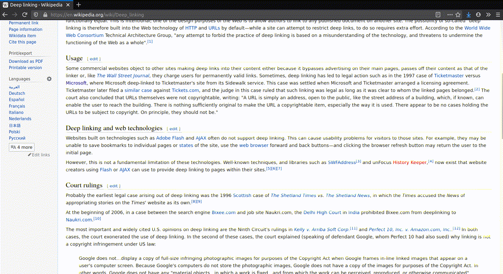Open The Wall Street Journal link
Screen dimensions: 503x274
pyautogui.click(x=123, y=76)
